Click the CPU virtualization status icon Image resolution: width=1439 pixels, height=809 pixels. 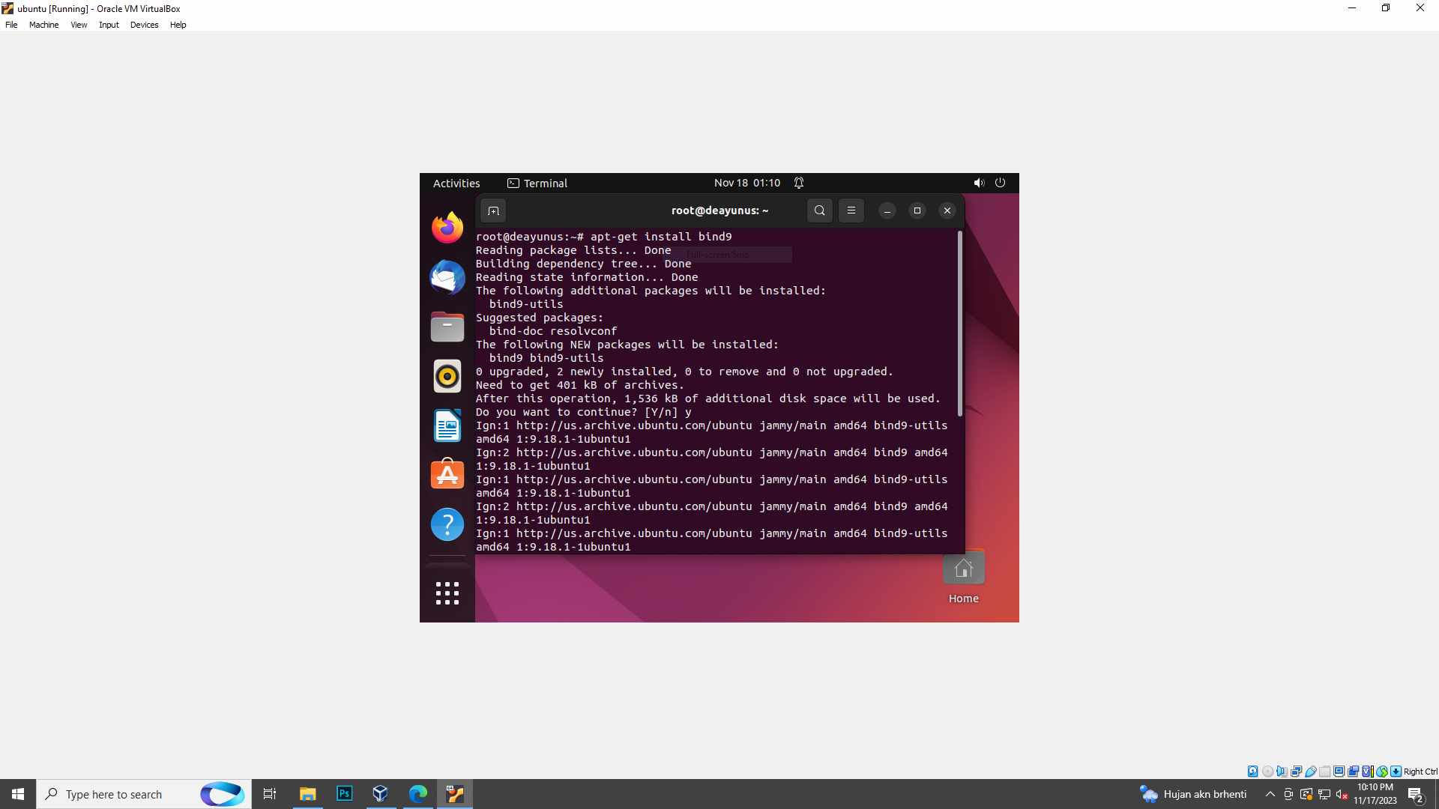click(1368, 772)
